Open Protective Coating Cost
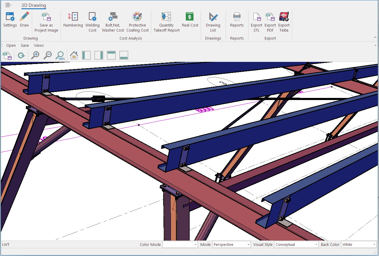The image size is (379, 256). pyautogui.click(x=137, y=22)
